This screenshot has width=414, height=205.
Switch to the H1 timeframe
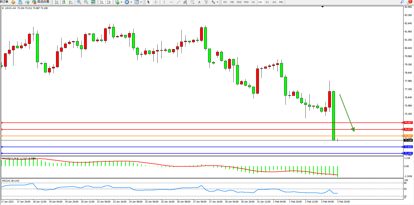(x=253, y=2)
